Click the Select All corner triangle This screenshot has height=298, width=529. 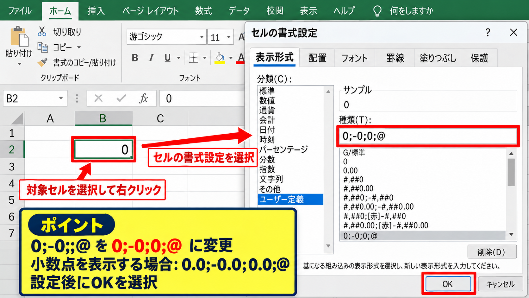17,118
